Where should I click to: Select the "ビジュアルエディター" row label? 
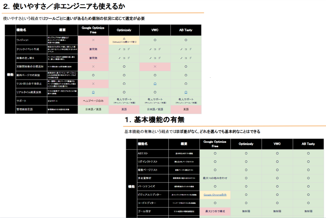pos(149,195)
